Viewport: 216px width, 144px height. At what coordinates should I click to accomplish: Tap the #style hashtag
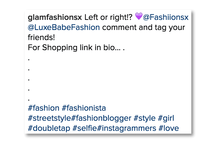pos(143,118)
